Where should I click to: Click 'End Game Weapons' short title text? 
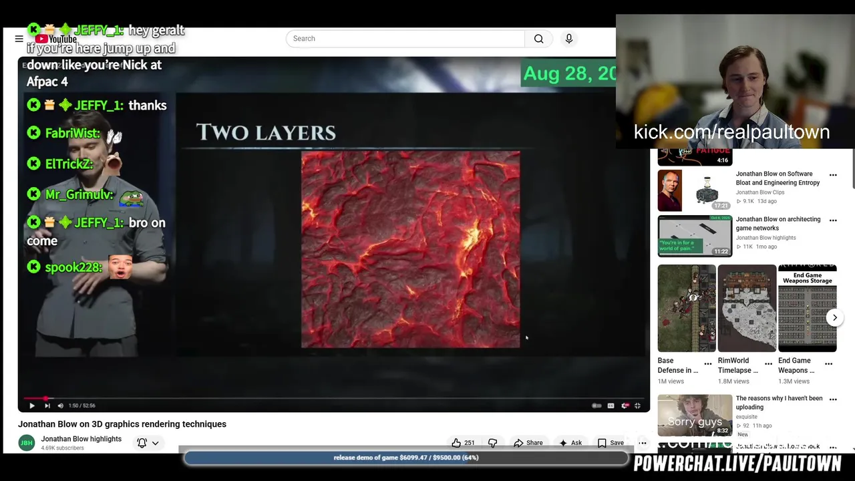796,365
